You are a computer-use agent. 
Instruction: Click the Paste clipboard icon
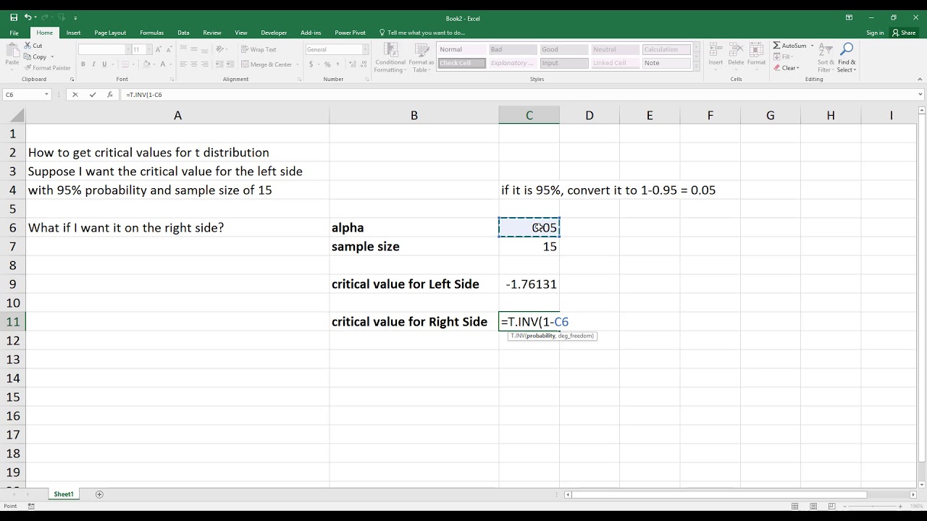point(12,49)
